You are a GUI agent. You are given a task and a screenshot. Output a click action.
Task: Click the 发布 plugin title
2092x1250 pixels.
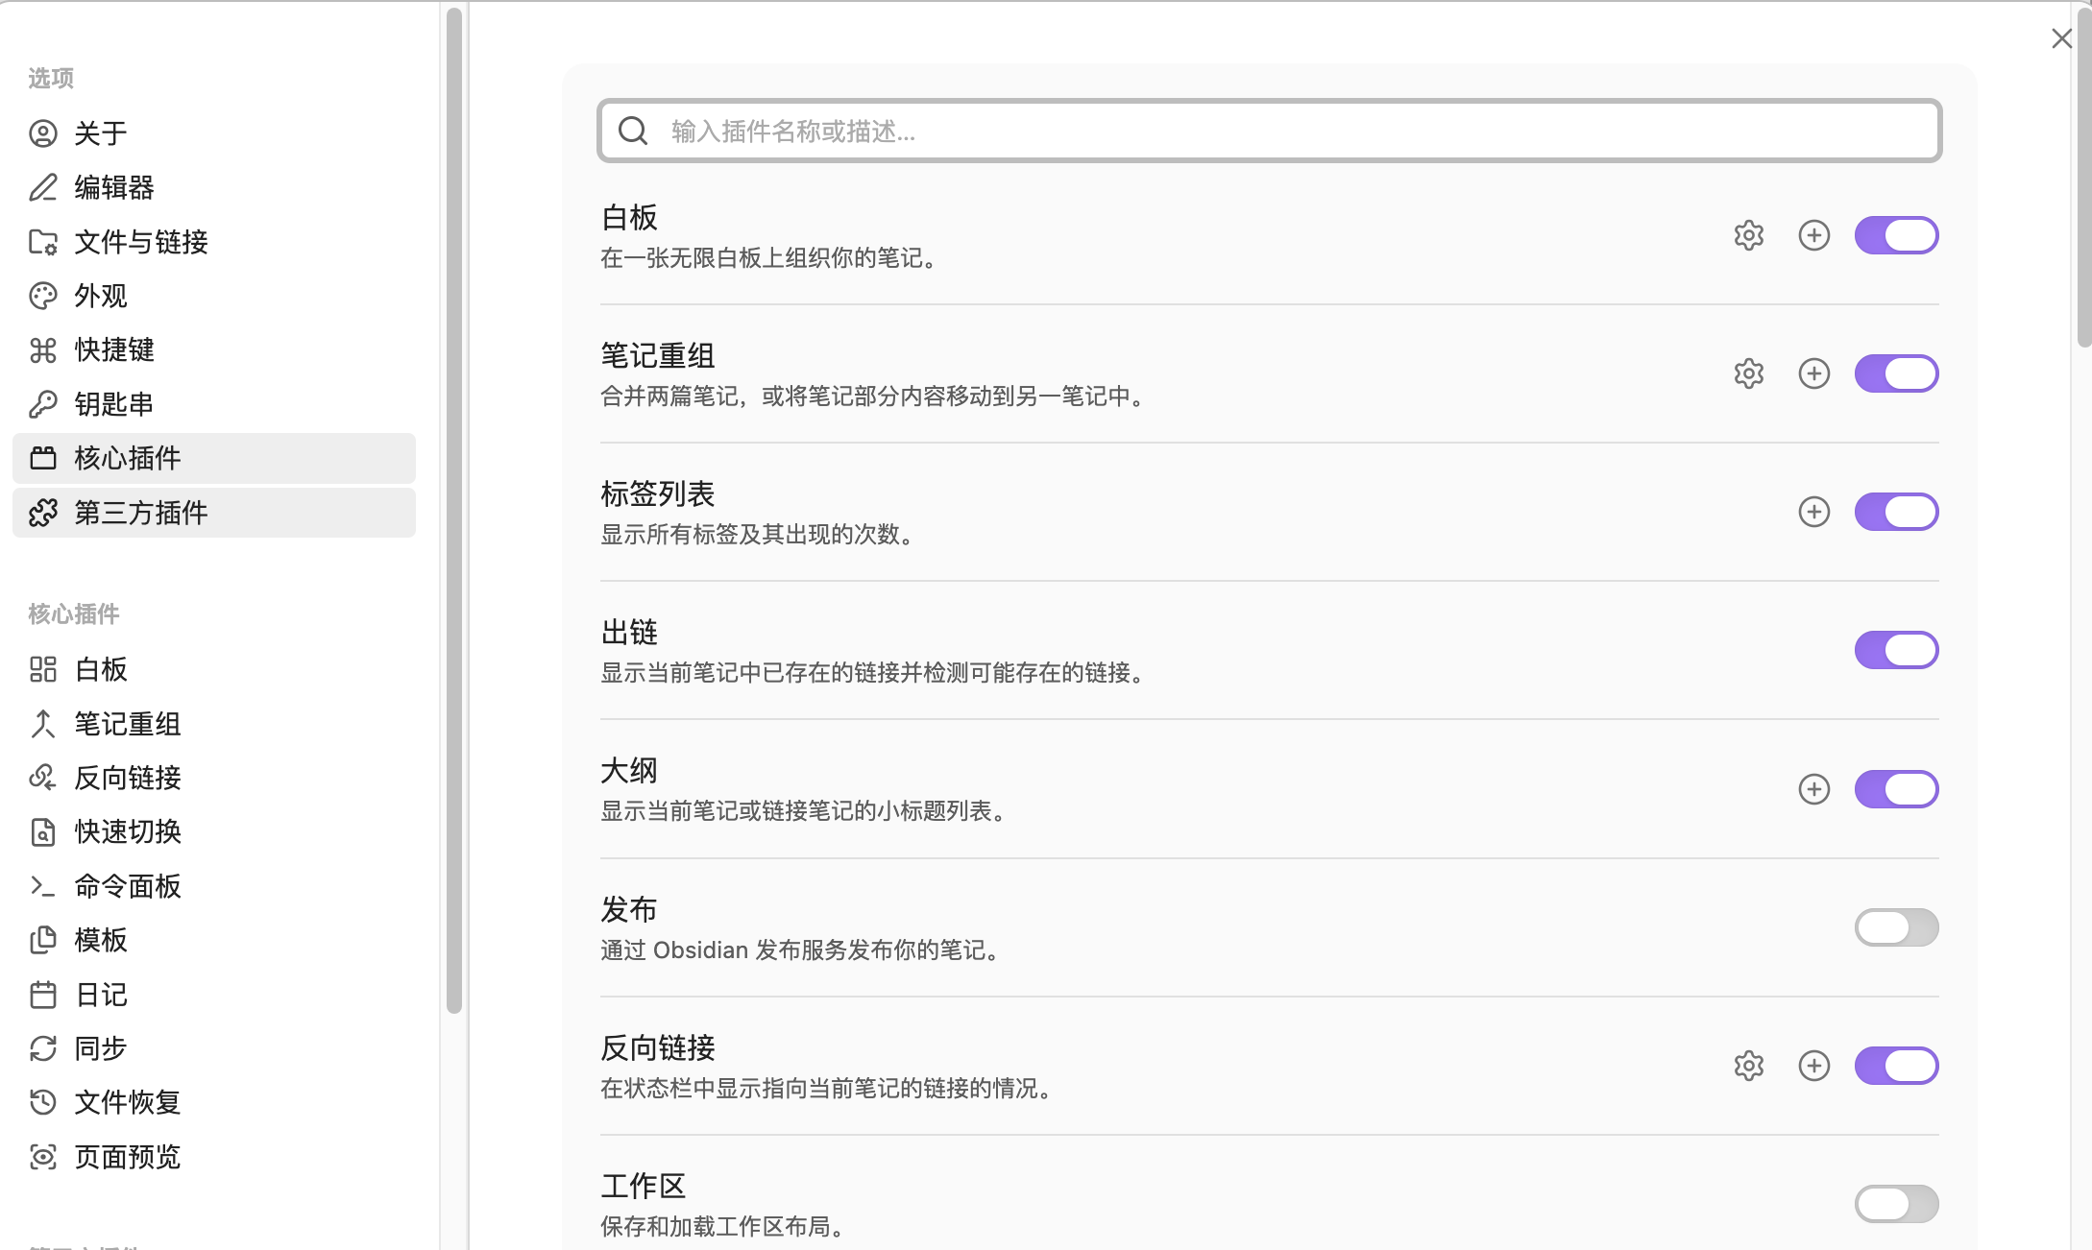629,909
